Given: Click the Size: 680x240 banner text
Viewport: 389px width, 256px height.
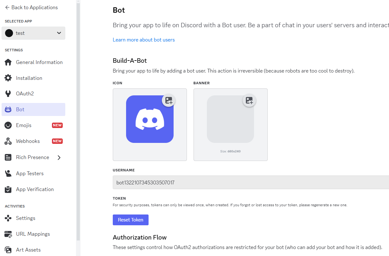Looking at the screenshot, I should click(230, 151).
